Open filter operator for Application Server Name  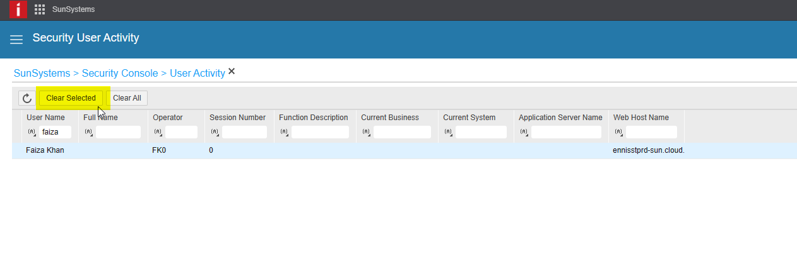tap(524, 132)
